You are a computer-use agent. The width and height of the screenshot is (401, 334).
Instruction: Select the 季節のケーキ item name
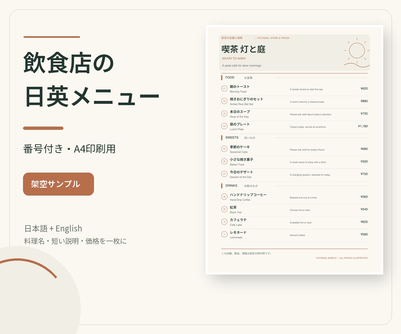pyautogui.click(x=240, y=147)
